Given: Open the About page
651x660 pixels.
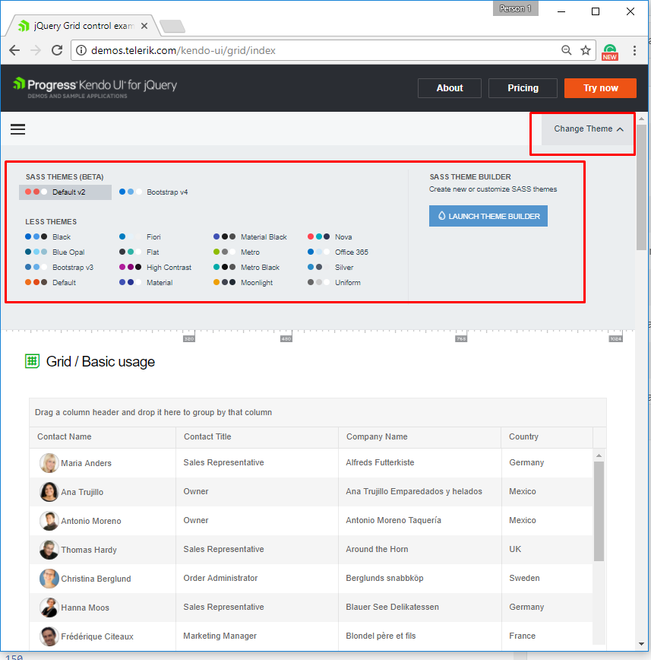Looking at the screenshot, I should pos(450,88).
